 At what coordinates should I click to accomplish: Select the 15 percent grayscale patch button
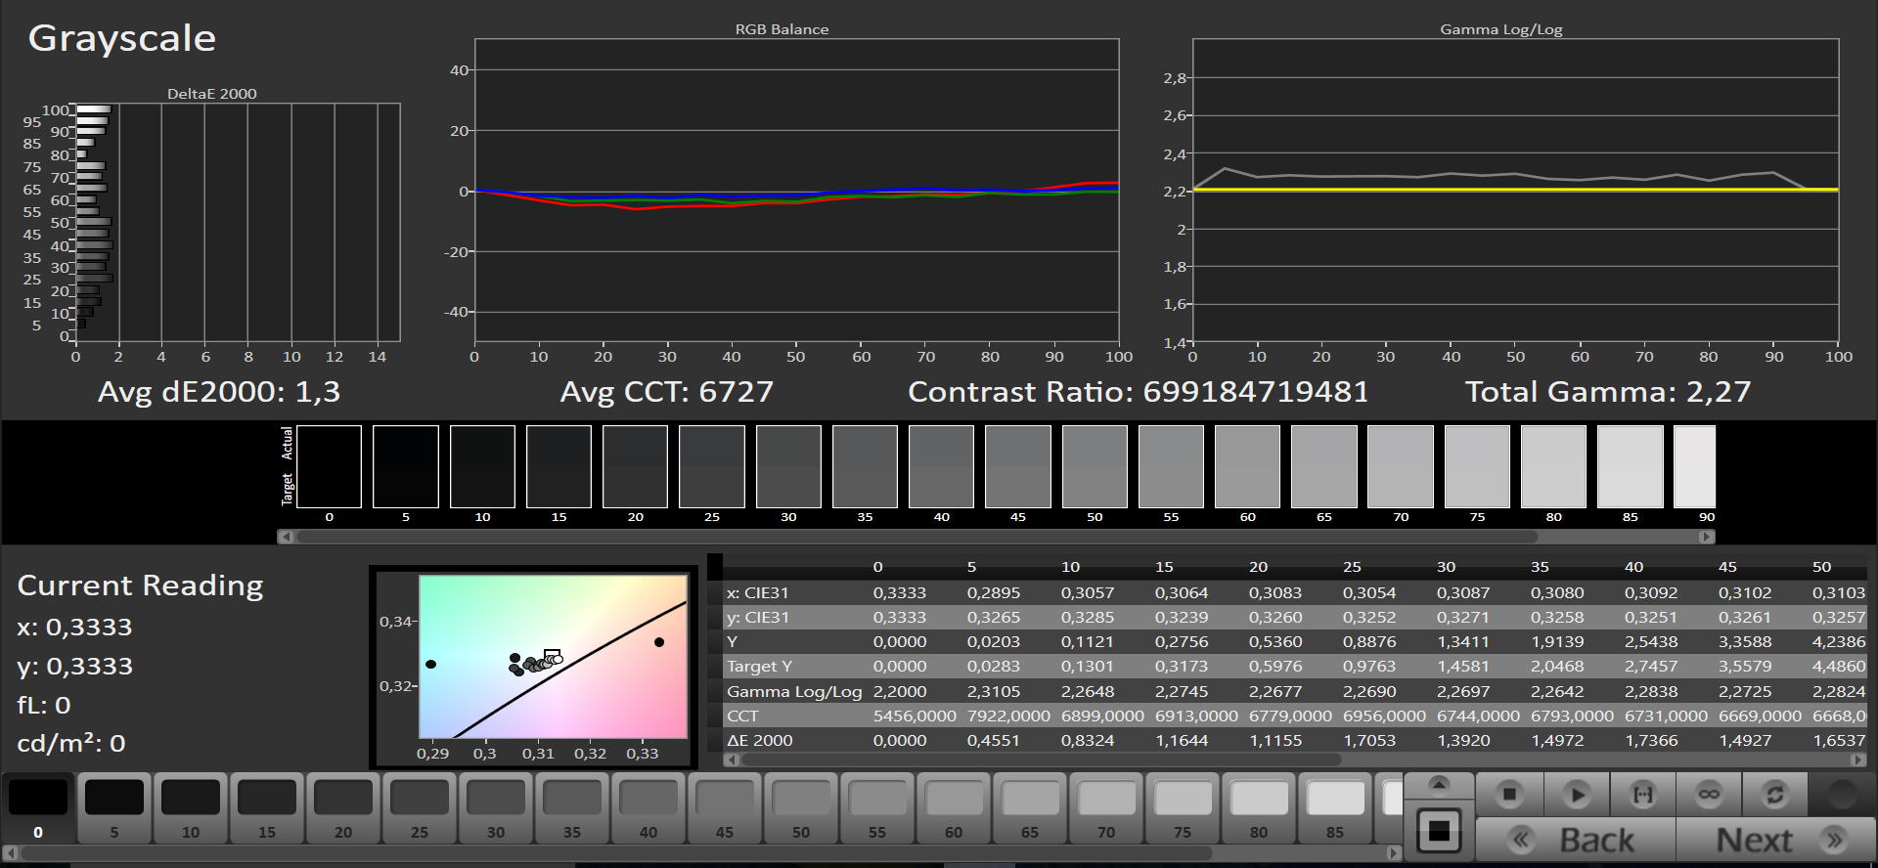[267, 807]
